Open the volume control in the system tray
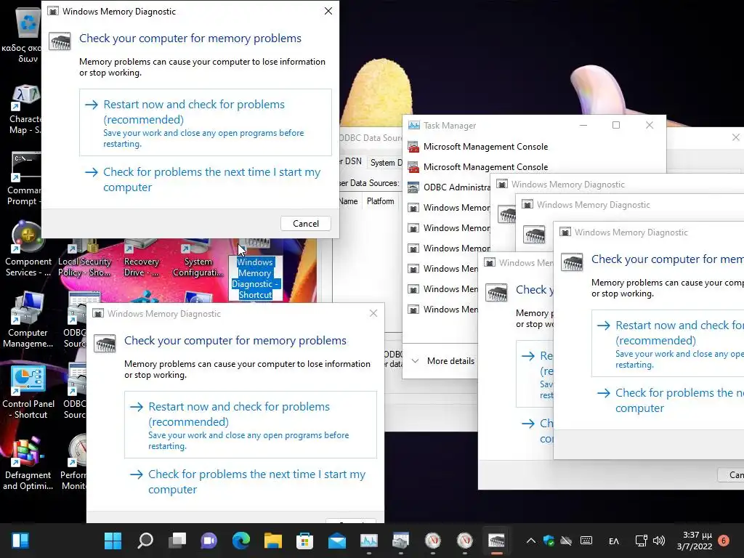 tap(658, 541)
